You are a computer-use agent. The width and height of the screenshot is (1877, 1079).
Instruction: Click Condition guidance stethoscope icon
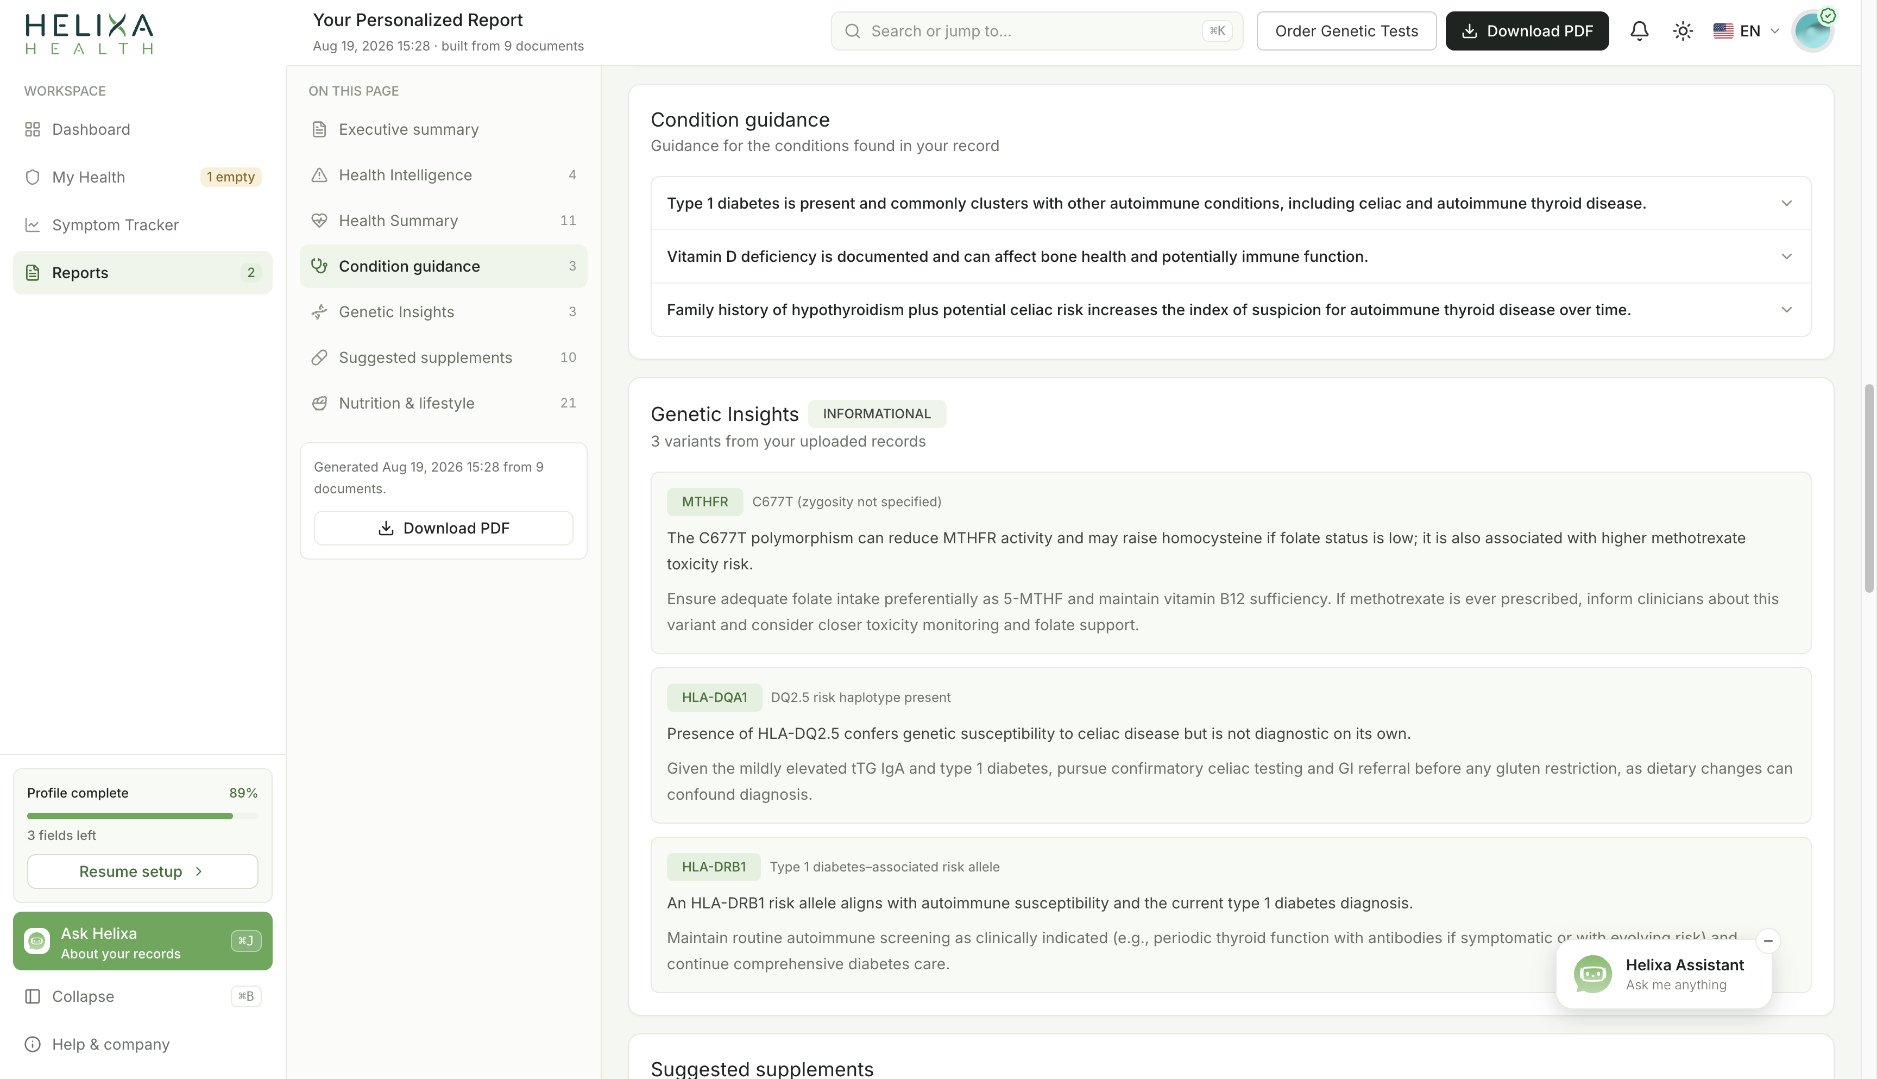319,266
